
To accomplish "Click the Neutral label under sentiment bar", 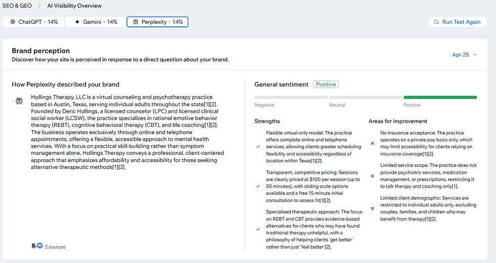I will point(337,105).
